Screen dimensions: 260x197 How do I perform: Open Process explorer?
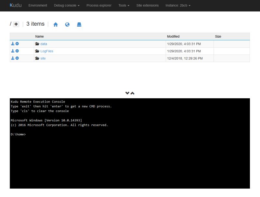point(99,6)
